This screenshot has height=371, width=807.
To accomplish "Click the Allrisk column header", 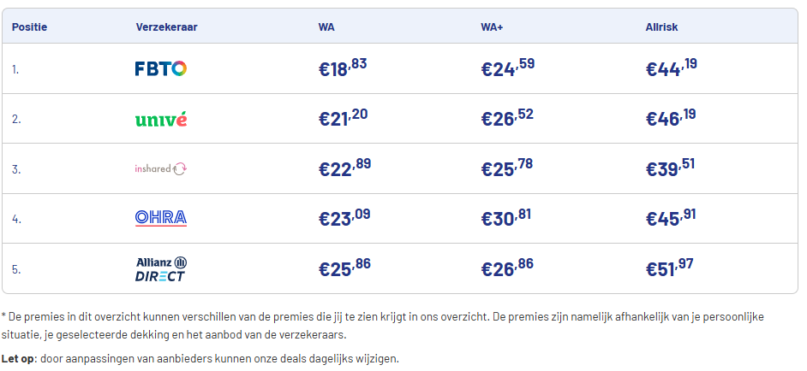I will [661, 26].
